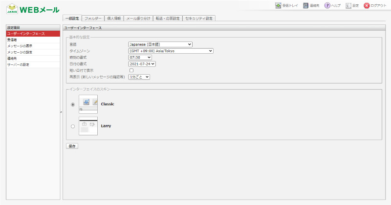The image size is (391, 205).
Task: Open the 受信トレイ inbox icon
Action: coord(279,6)
